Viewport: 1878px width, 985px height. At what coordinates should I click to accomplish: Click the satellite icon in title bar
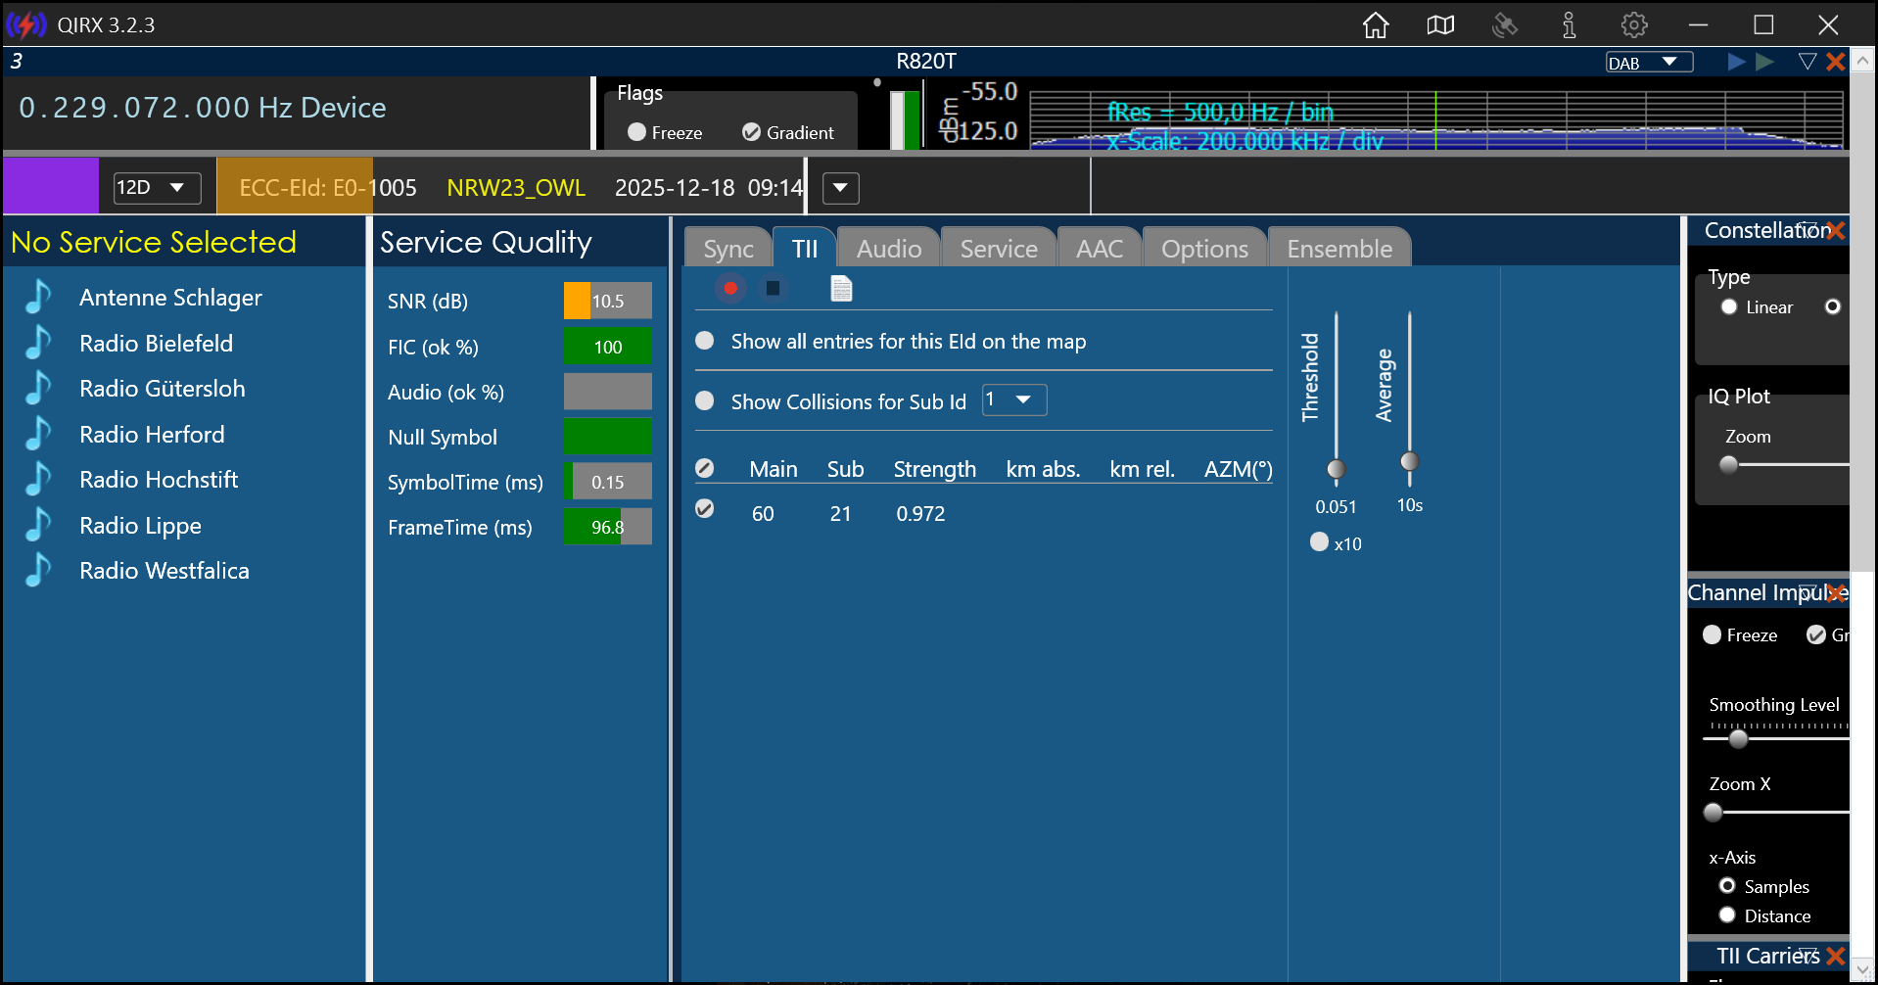pyautogui.click(x=1505, y=25)
